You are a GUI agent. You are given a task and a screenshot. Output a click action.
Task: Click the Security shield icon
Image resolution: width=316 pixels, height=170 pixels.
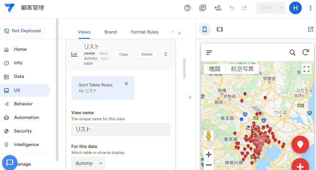[6, 131]
